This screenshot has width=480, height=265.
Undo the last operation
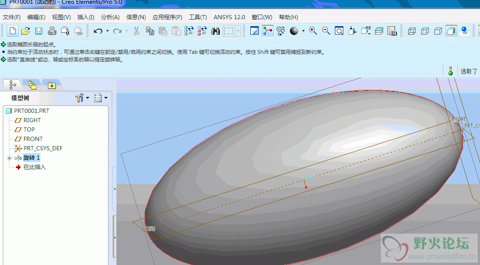[x=98, y=31]
